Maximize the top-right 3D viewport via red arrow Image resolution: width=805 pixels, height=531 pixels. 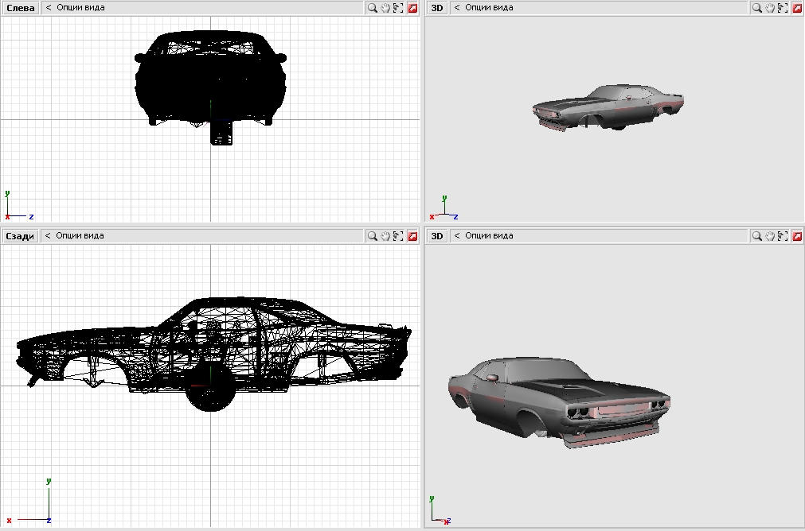point(798,8)
